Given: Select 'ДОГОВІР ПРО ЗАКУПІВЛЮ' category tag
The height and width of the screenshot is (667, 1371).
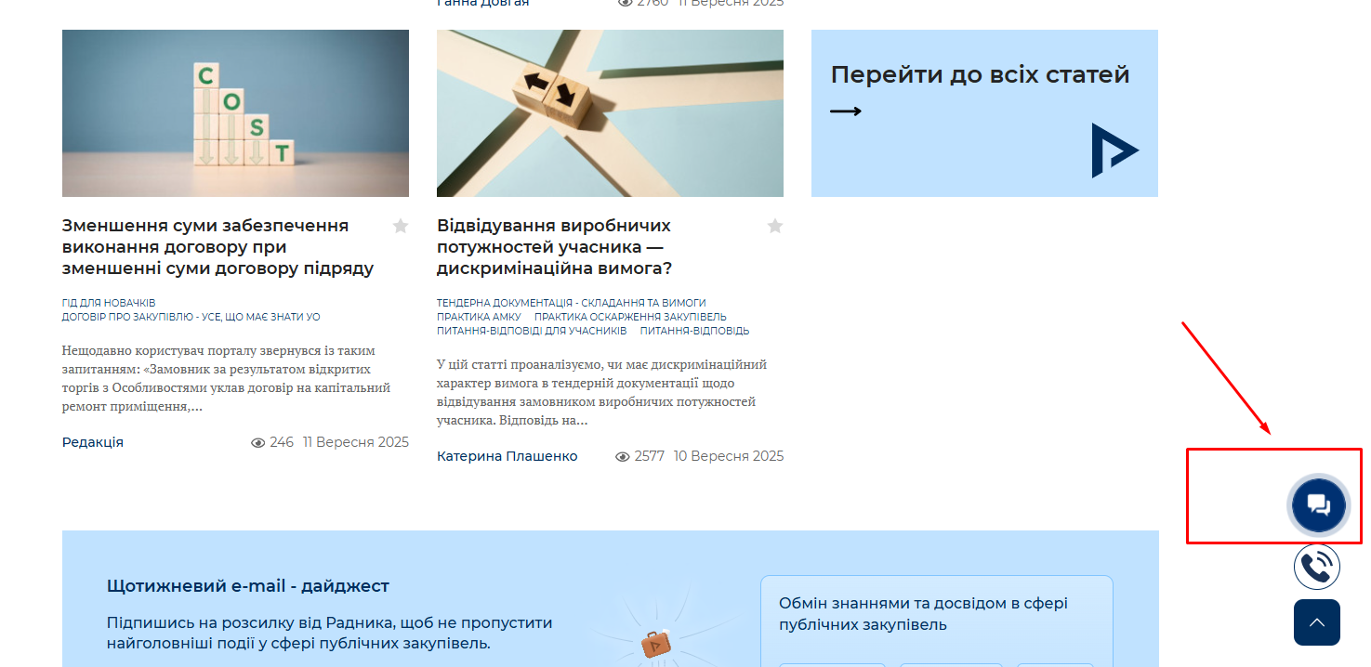Looking at the screenshot, I should pos(191,317).
